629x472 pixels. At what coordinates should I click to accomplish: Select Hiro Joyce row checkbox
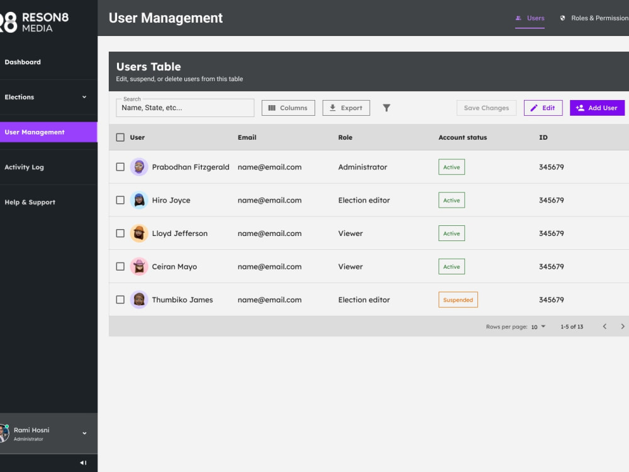(120, 200)
